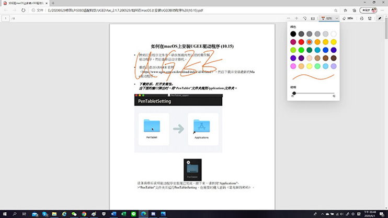388x218 pixels.
Task: Open Mail app on taskbar
Action: 35,214
